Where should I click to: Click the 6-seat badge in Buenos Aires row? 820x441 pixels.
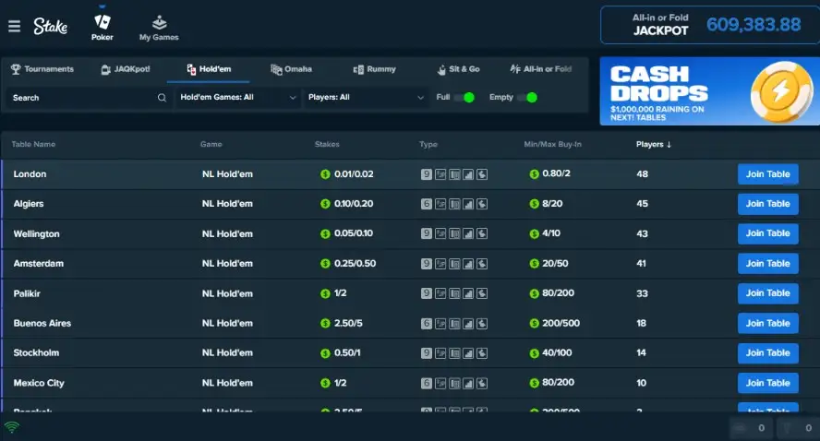tap(427, 324)
